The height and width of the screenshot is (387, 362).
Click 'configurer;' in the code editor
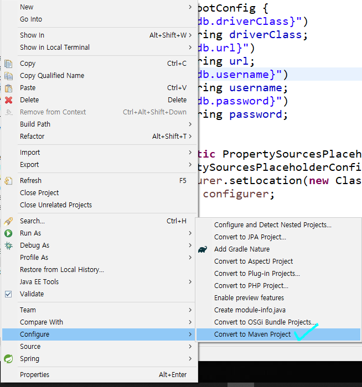239,194
